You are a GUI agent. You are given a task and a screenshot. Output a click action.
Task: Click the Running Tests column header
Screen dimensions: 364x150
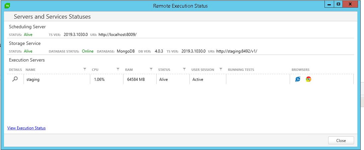coord(241,70)
